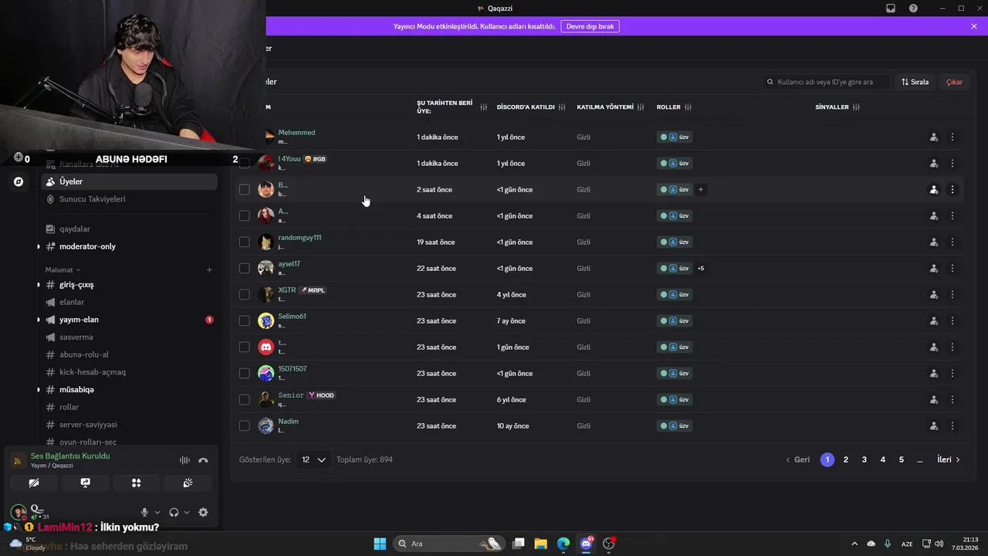Select checkbox for Senior
988x556 pixels.
click(244, 399)
